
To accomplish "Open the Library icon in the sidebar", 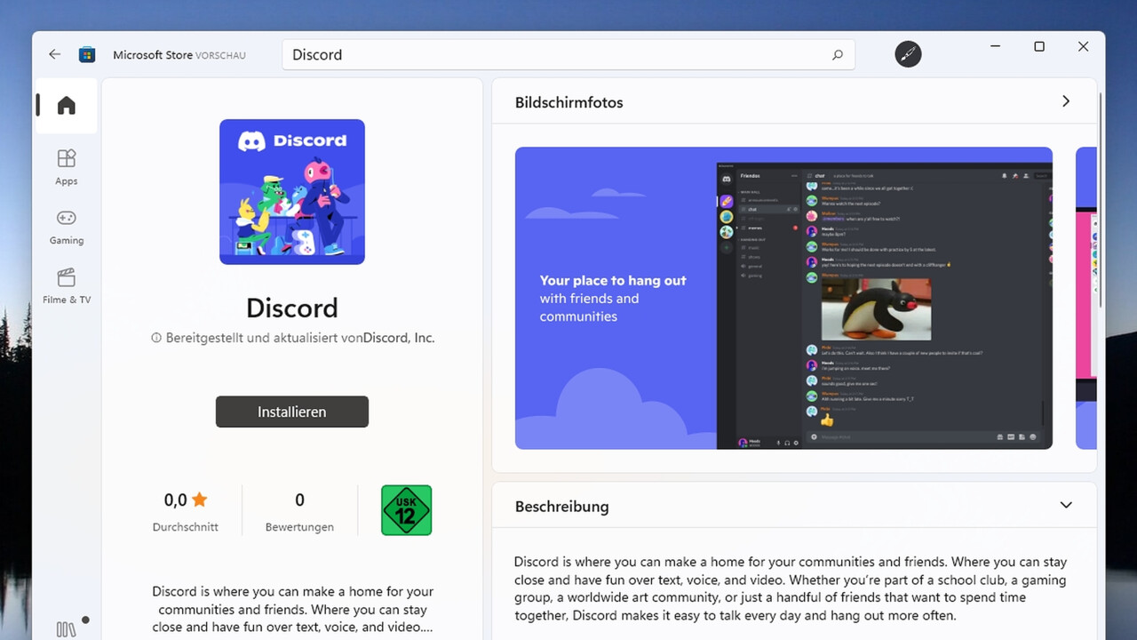I will pyautogui.click(x=67, y=629).
